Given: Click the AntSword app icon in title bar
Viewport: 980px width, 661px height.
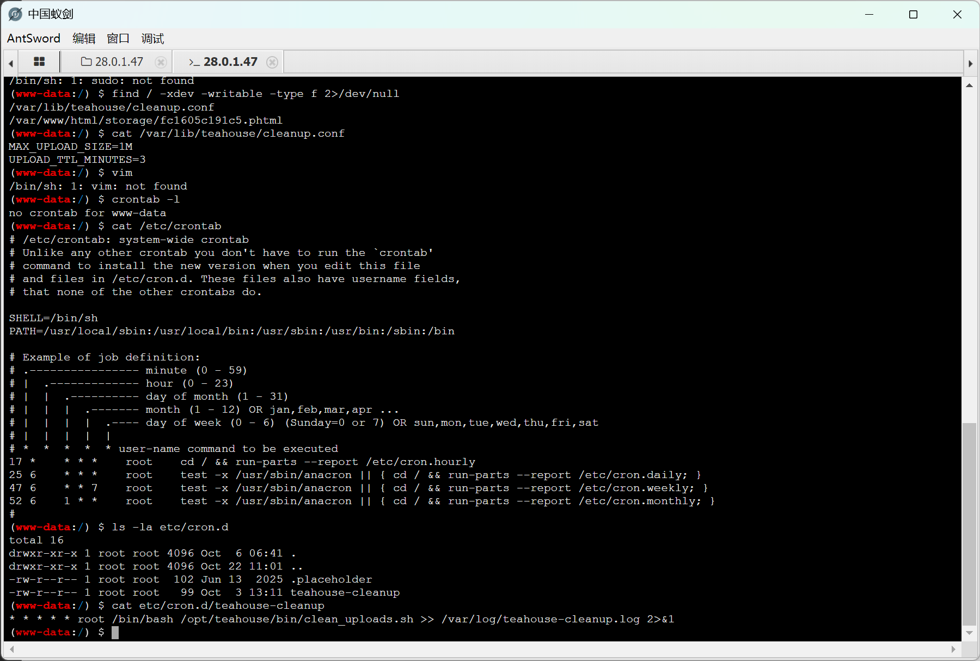Looking at the screenshot, I should [15, 14].
